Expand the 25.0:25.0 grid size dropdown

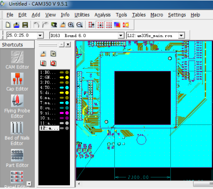(x=40, y=36)
